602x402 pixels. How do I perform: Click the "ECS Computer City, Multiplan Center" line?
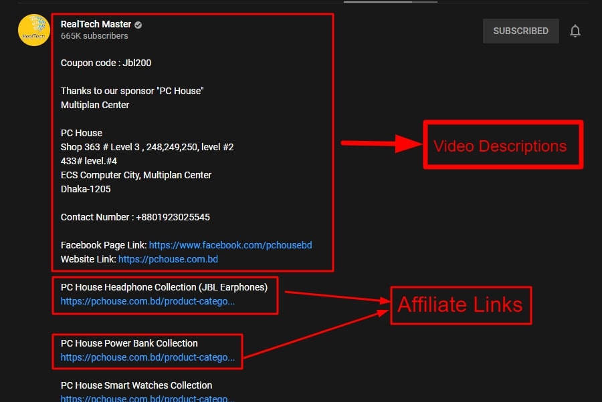136,175
